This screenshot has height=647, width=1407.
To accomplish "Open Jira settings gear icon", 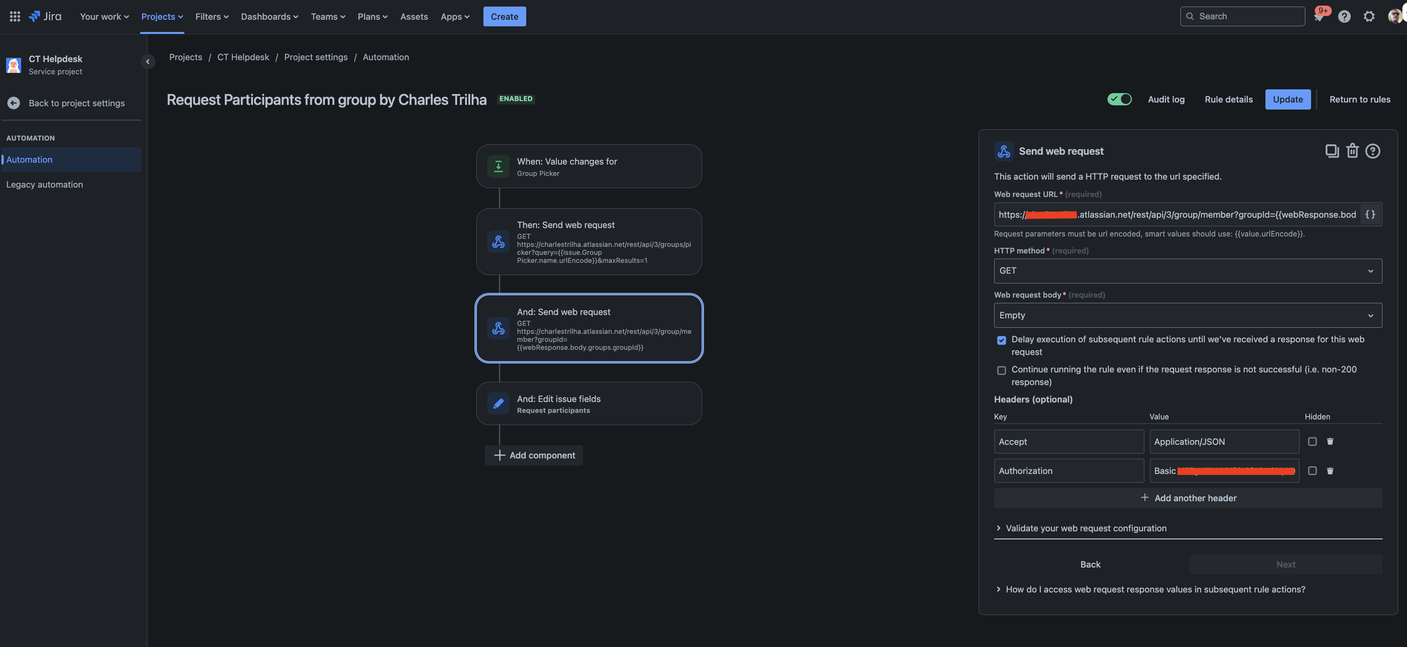I will click(x=1368, y=16).
